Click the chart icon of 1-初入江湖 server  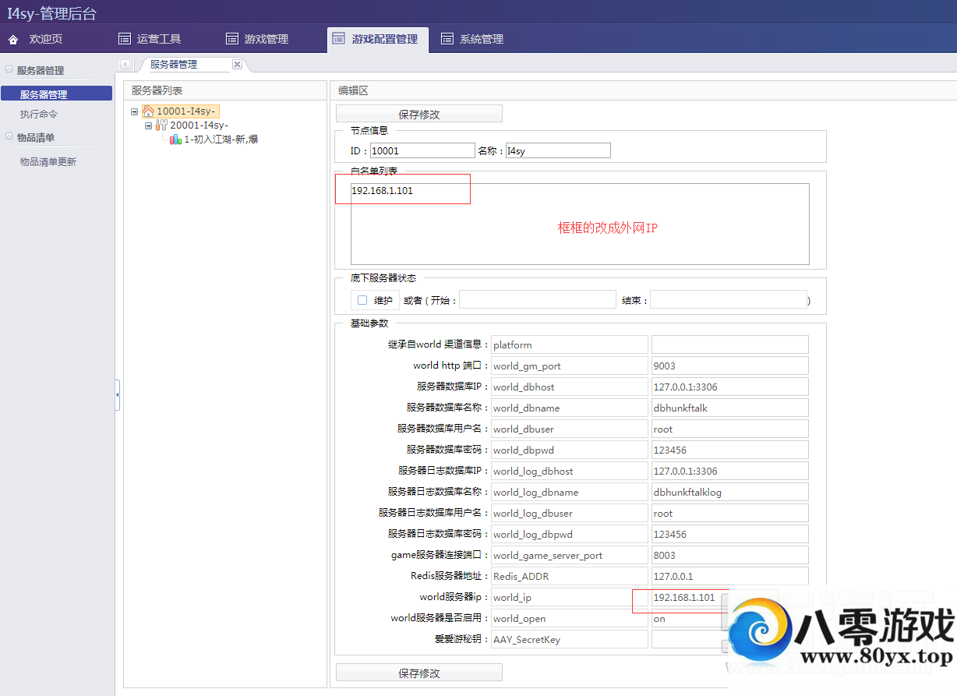(x=175, y=139)
